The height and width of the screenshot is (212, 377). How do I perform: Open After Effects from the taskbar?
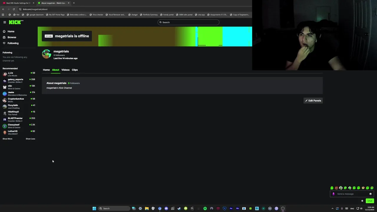click(231, 208)
